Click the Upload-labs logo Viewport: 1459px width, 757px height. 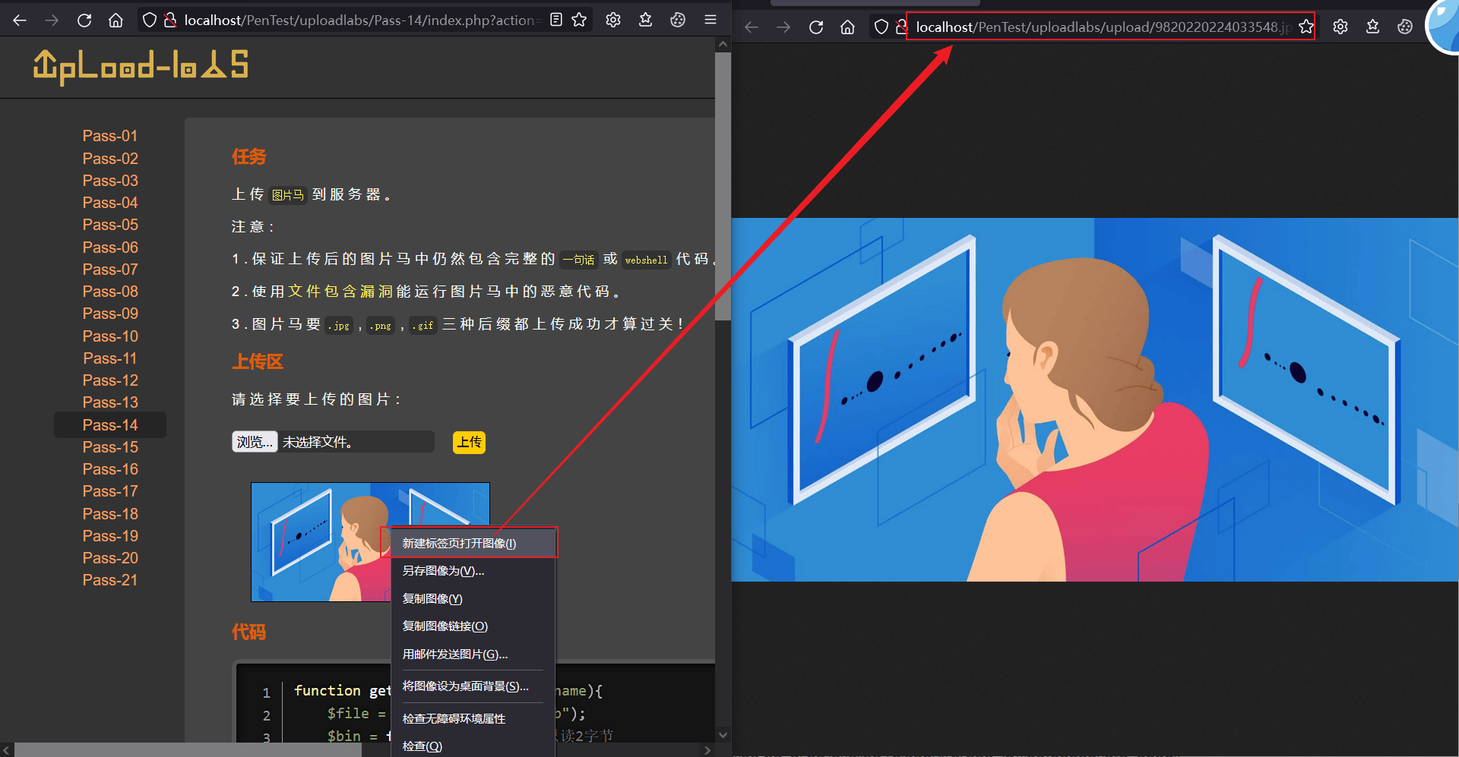(x=141, y=67)
